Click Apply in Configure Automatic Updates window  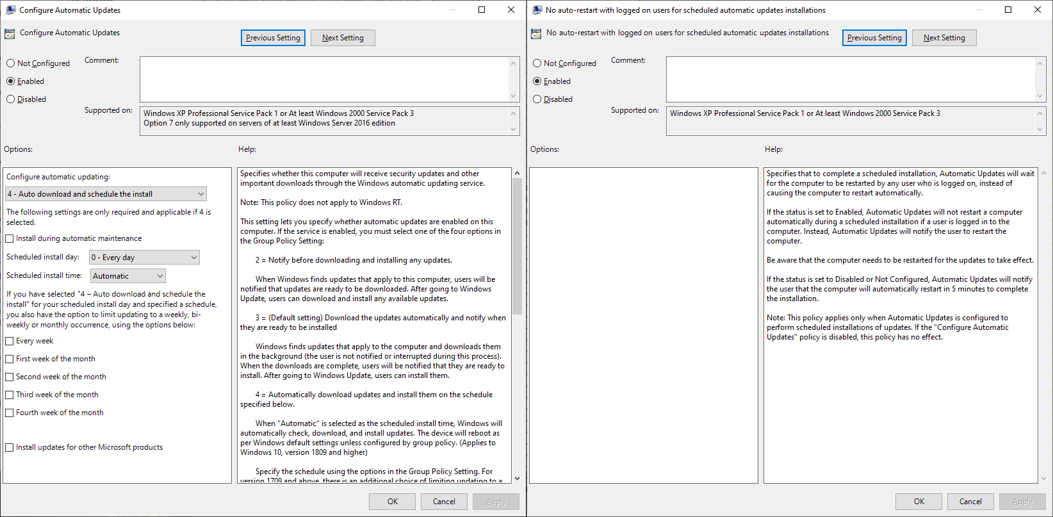click(x=496, y=502)
